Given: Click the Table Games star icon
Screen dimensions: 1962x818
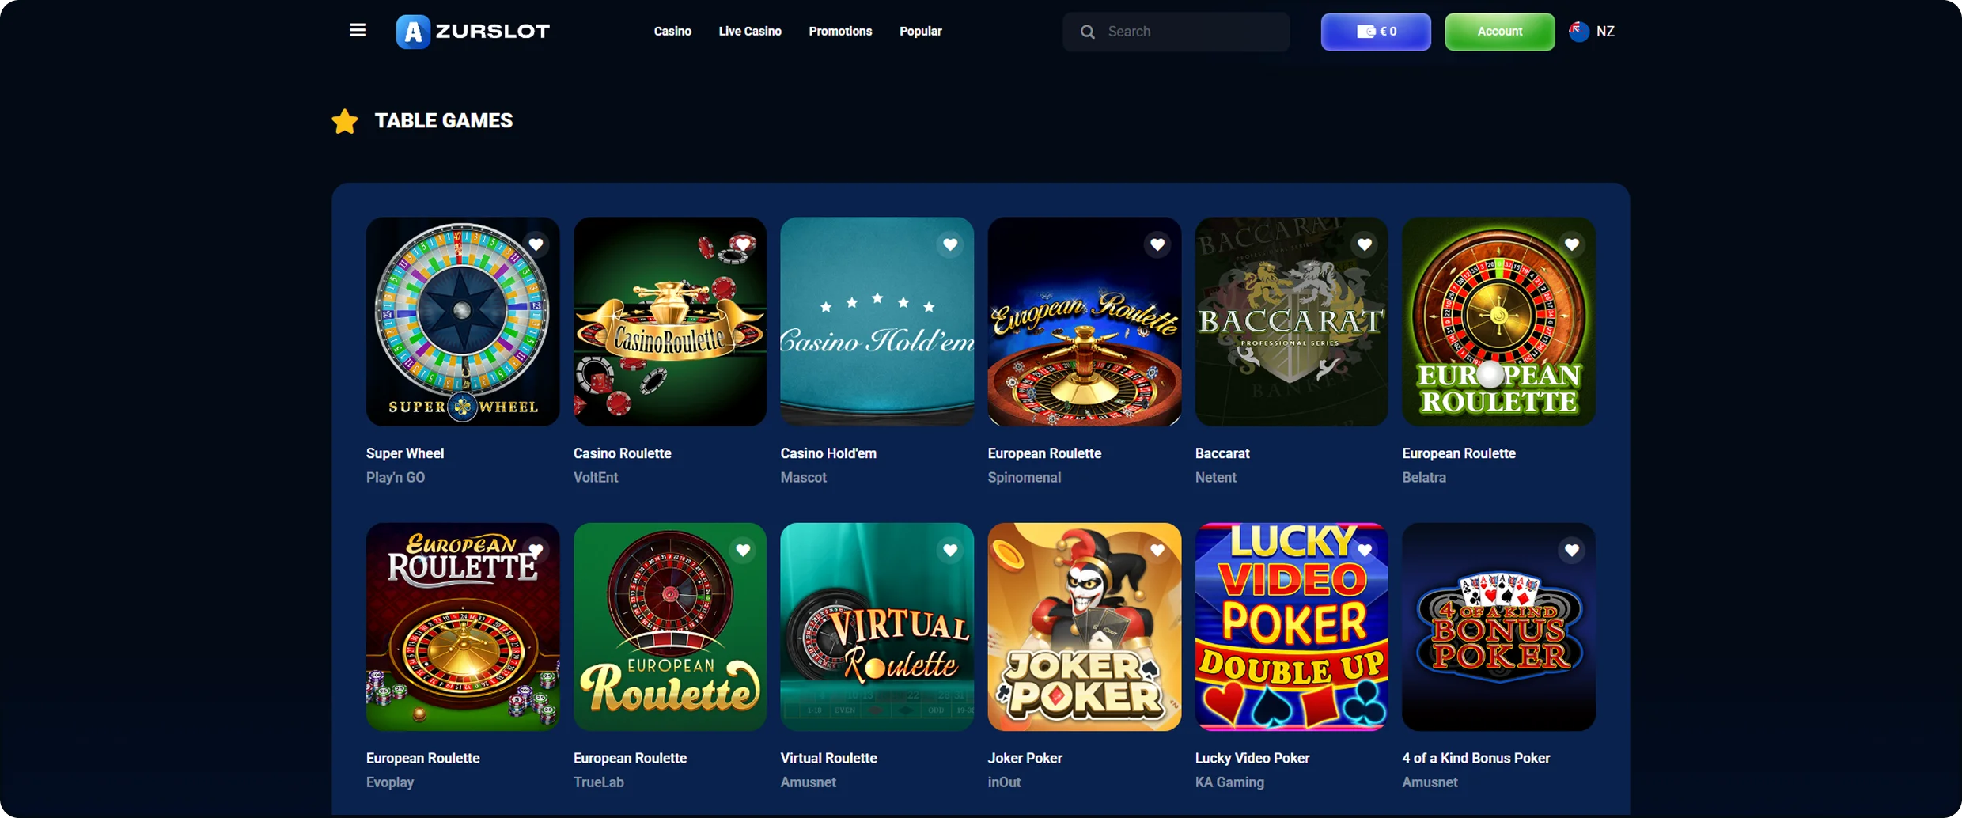Looking at the screenshot, I should click(x=345, y=121).
